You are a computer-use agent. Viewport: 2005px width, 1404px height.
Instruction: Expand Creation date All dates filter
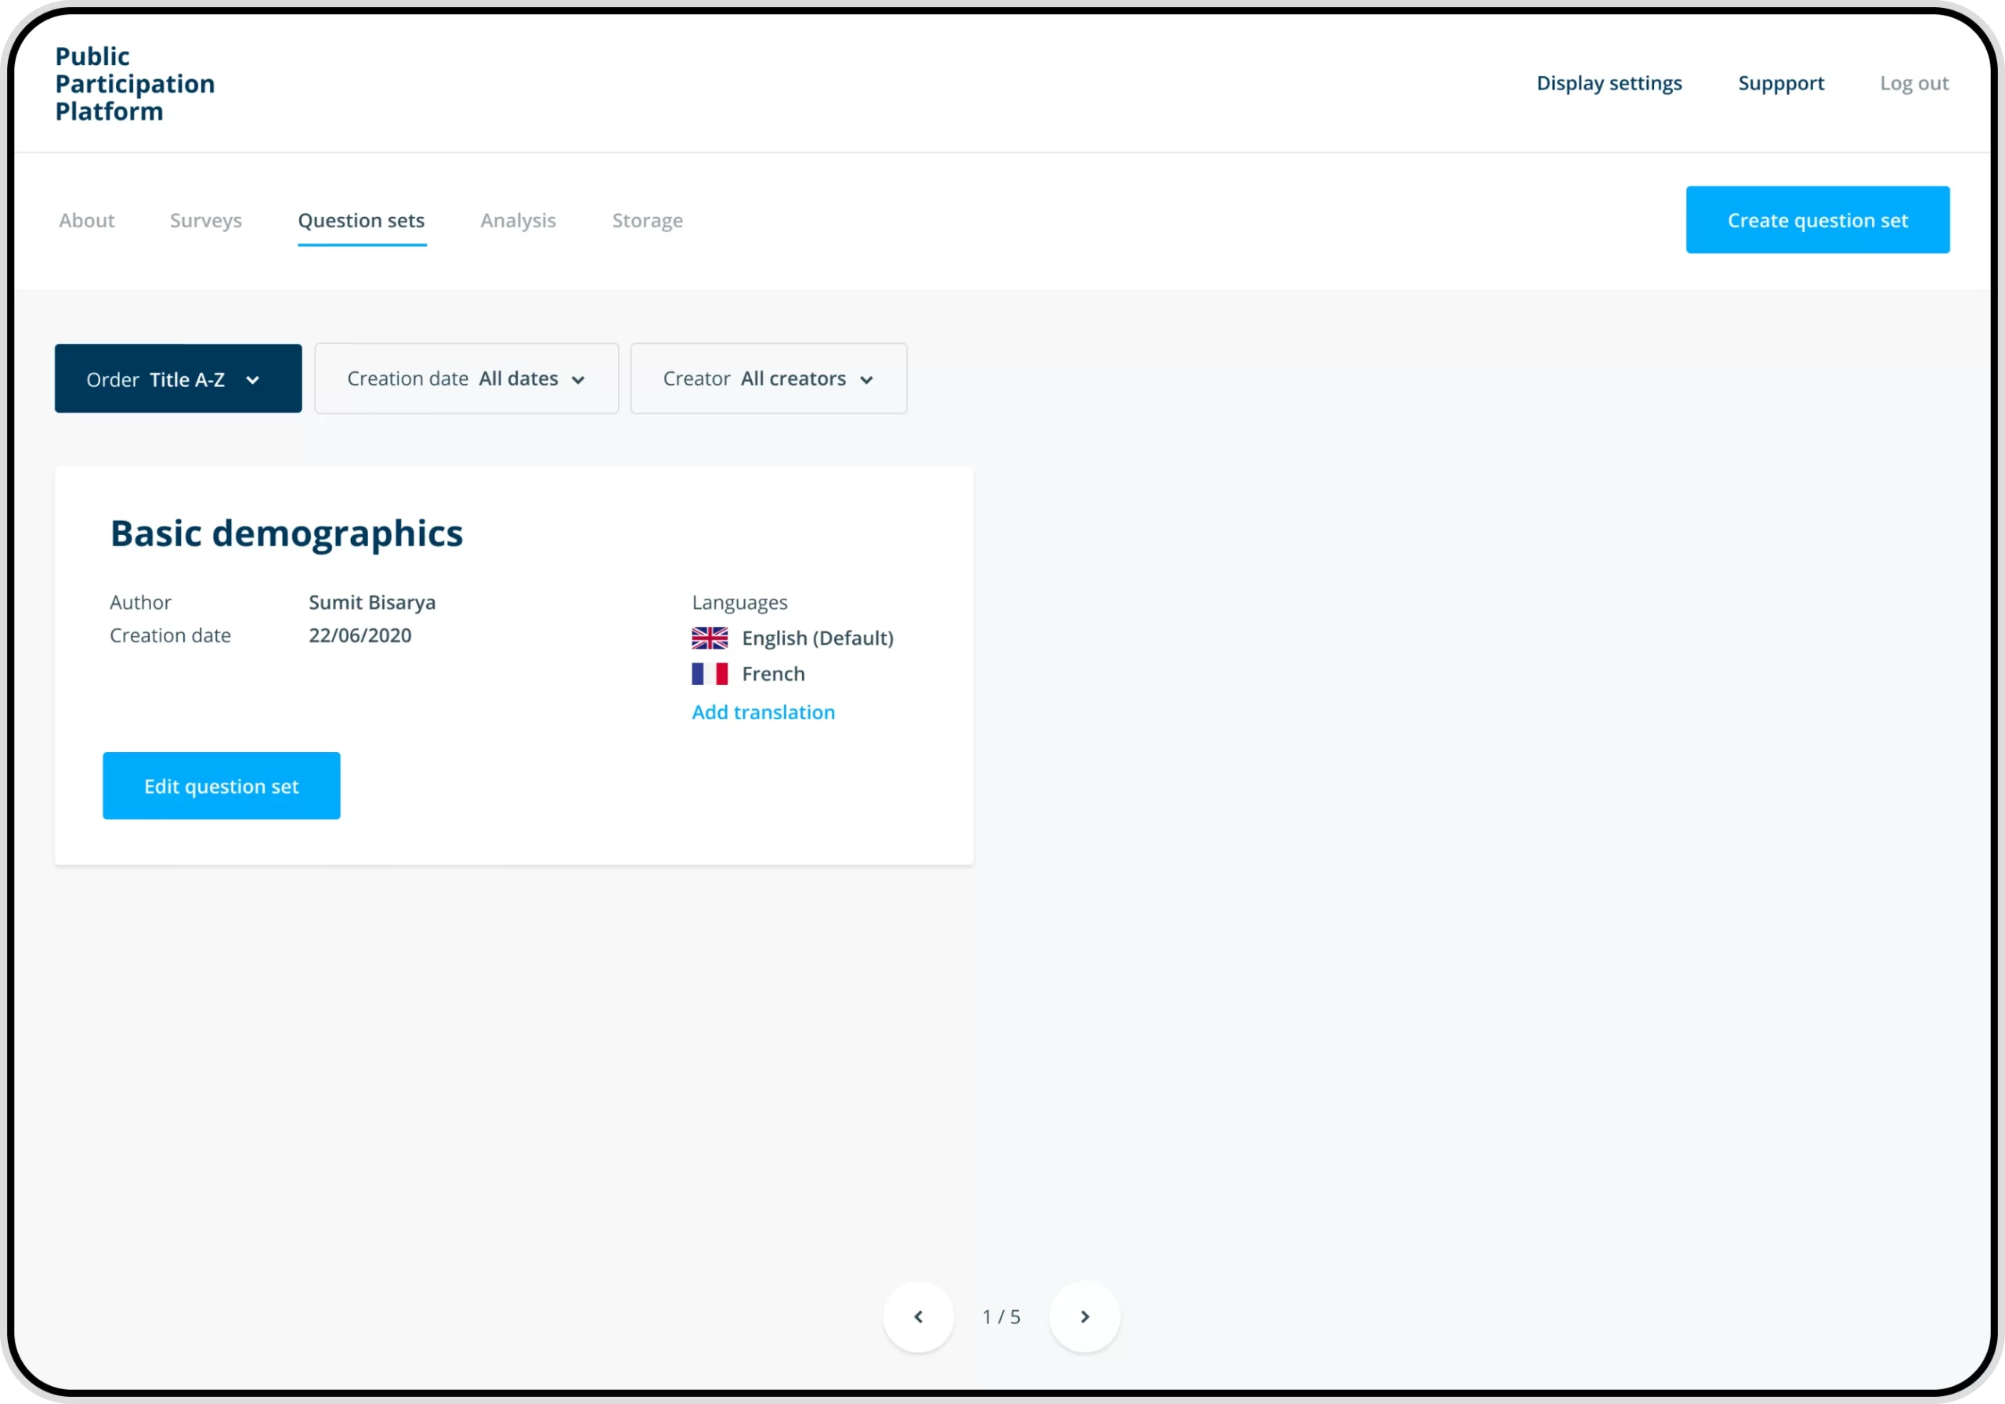(x=465, y=379)
